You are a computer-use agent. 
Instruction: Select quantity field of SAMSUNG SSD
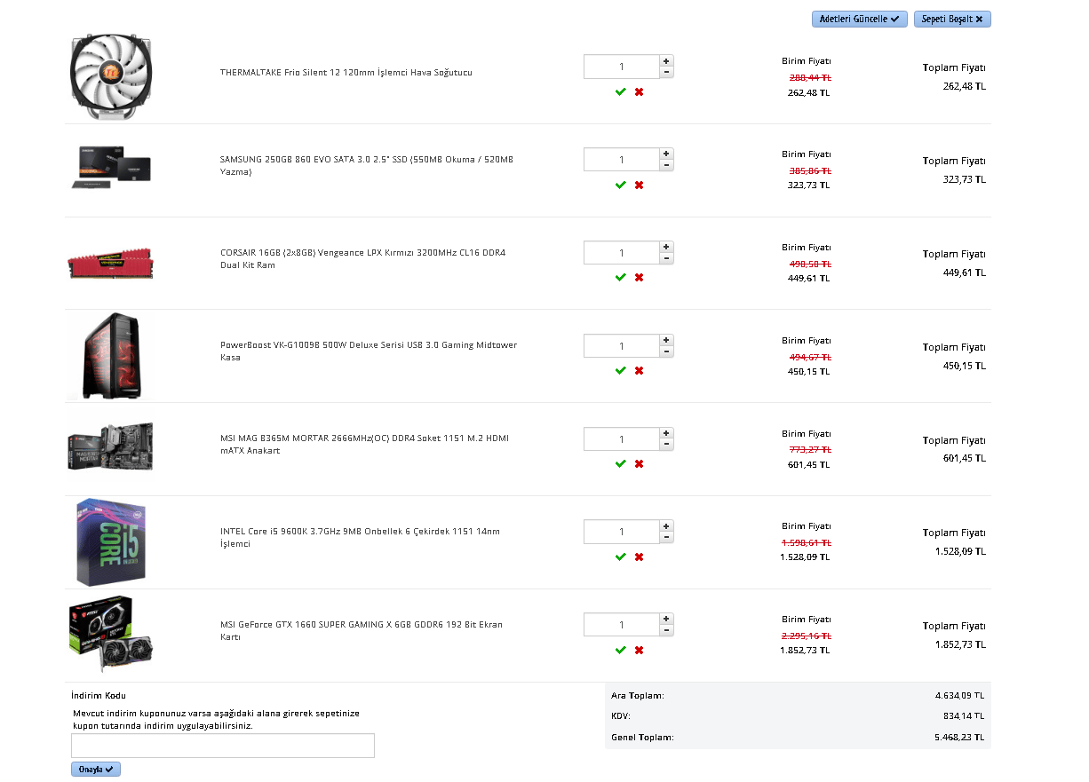[622, 160]
